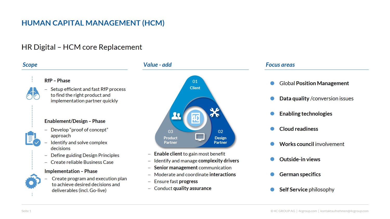Click the kontaktaufnehmen@4cgroup.com email link
390x219 pixels.
pos(344,211)
